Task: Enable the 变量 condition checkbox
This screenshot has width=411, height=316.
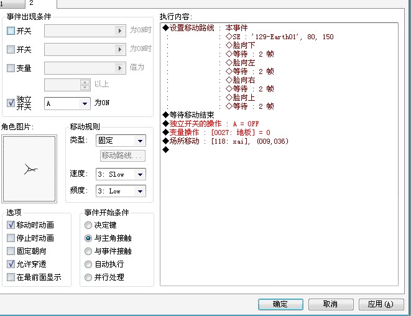Action: [x=11, y=68]
